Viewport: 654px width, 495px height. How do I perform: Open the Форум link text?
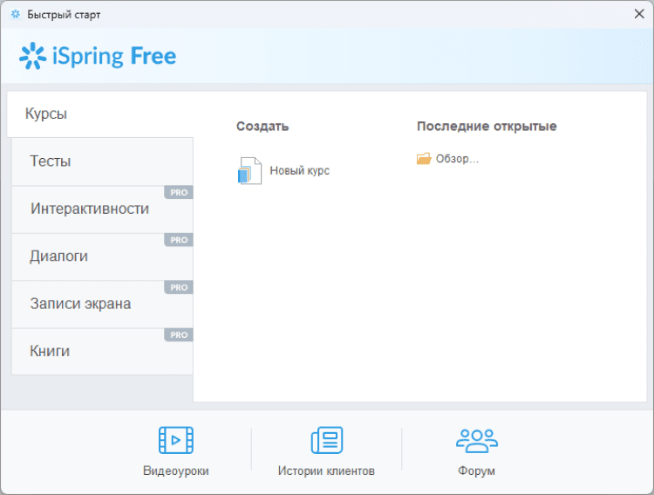[x=476, y=471]
